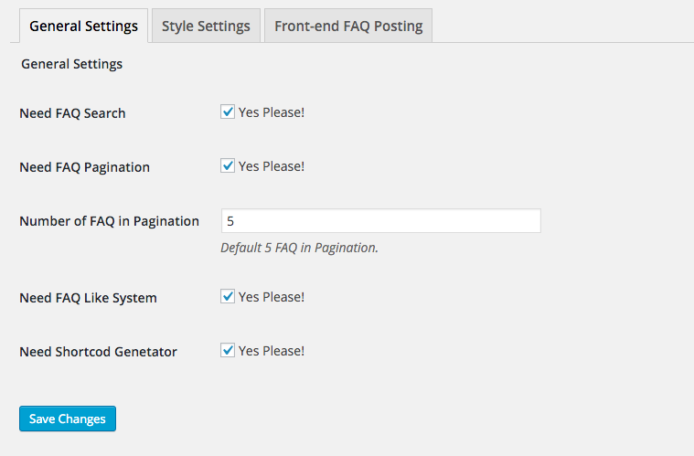Uncheck the Need FAQ Search checkbox
The width and height of the screenshot is (694, 456).
228,112
